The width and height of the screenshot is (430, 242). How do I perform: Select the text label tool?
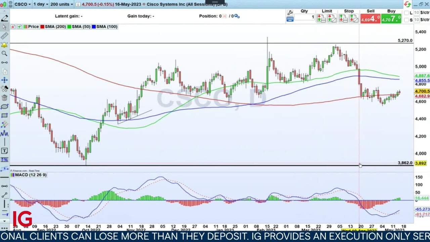point(4,151)
